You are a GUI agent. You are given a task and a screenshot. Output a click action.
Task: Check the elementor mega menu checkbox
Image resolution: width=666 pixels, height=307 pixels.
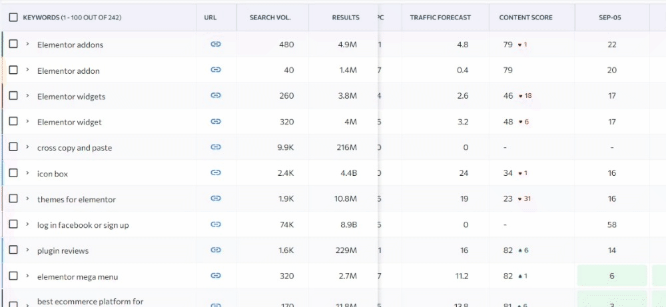point(13,276)
